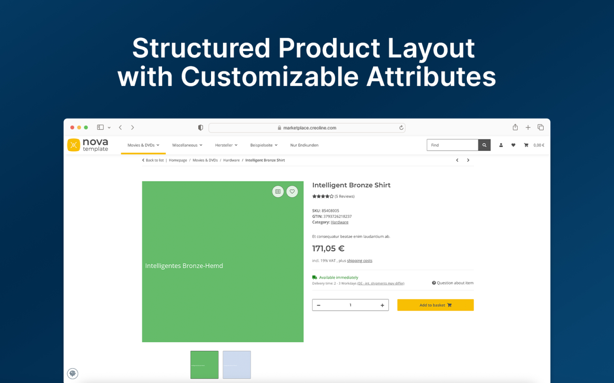The height and width of the screenshot is (383, 614).
Task: Select the green product thumbnail
Action: pyautogui.click(x=204, y=365)
